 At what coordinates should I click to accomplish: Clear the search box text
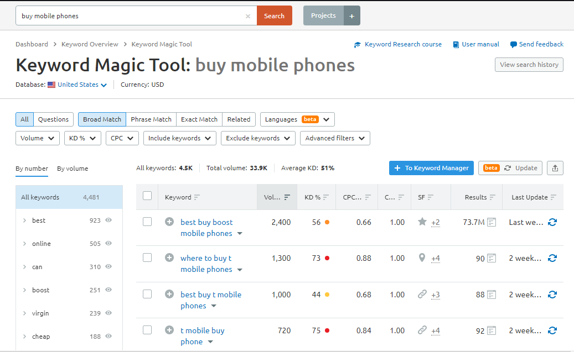click(x=248, y=16)
